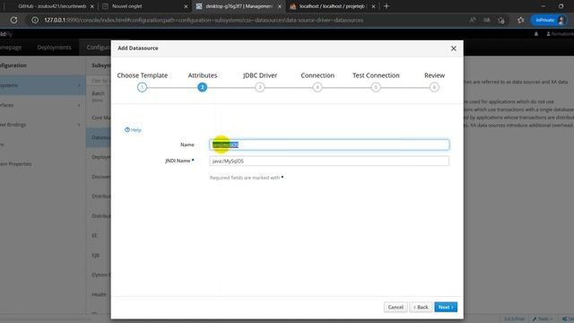Click the Test Connection step label

point(376,75)
